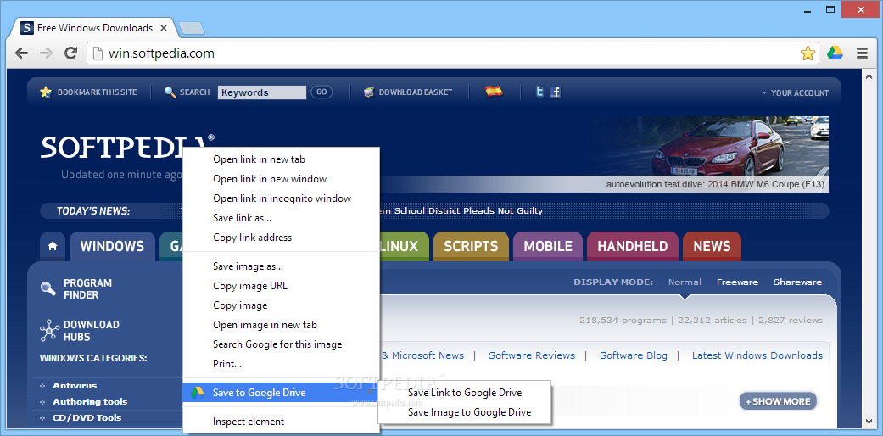Click the Download Basket icon
This screenshot has width=883, height=436.
(369, 92)
